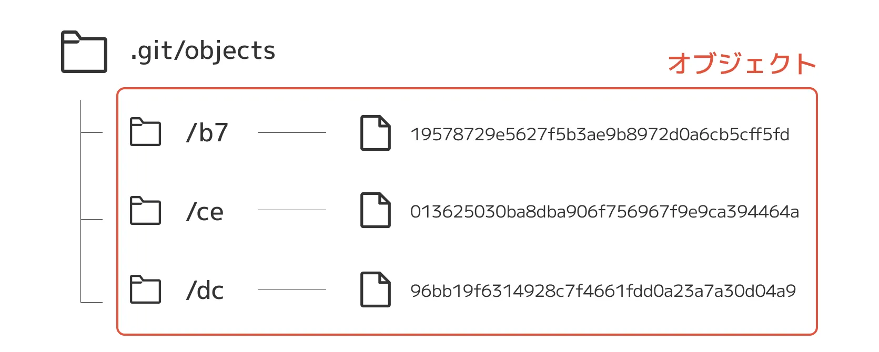The height and width of the screenshot is (352, 879).
Task: Open the file icon beside hash 19578729e5...
Action: (375, 133)
